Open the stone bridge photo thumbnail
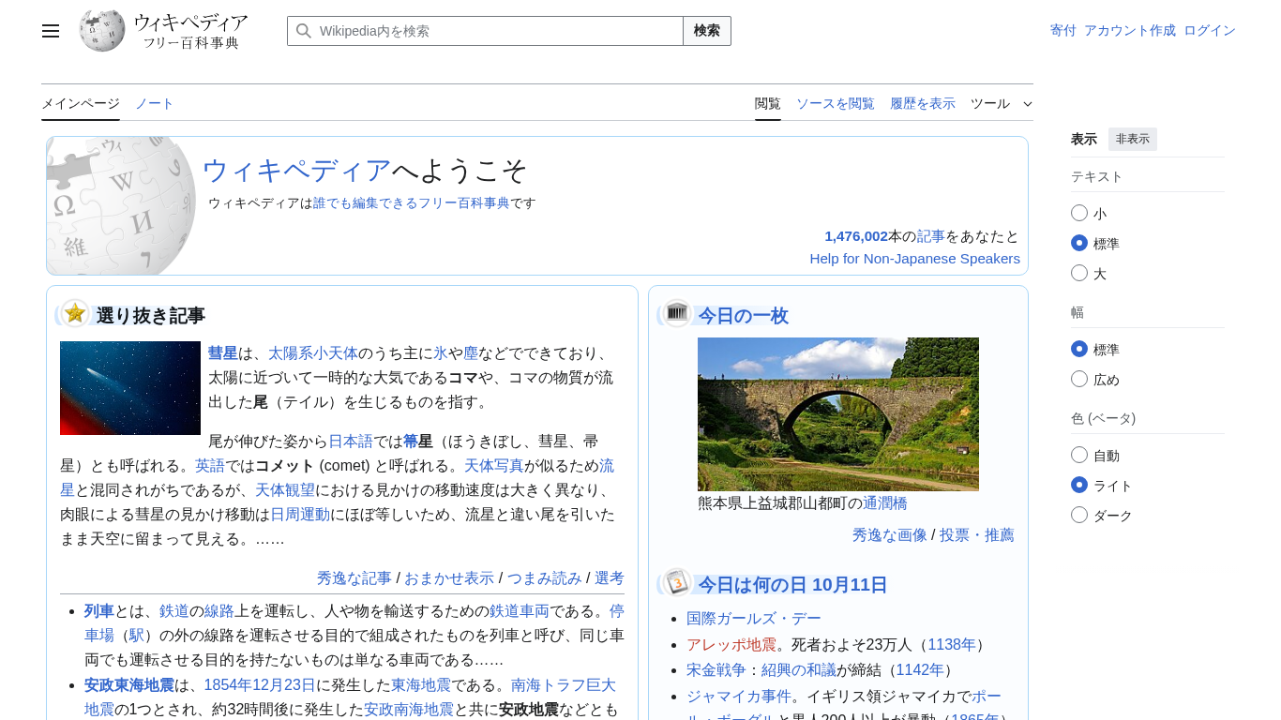1281x720 pixels. (x=838, y=414)
